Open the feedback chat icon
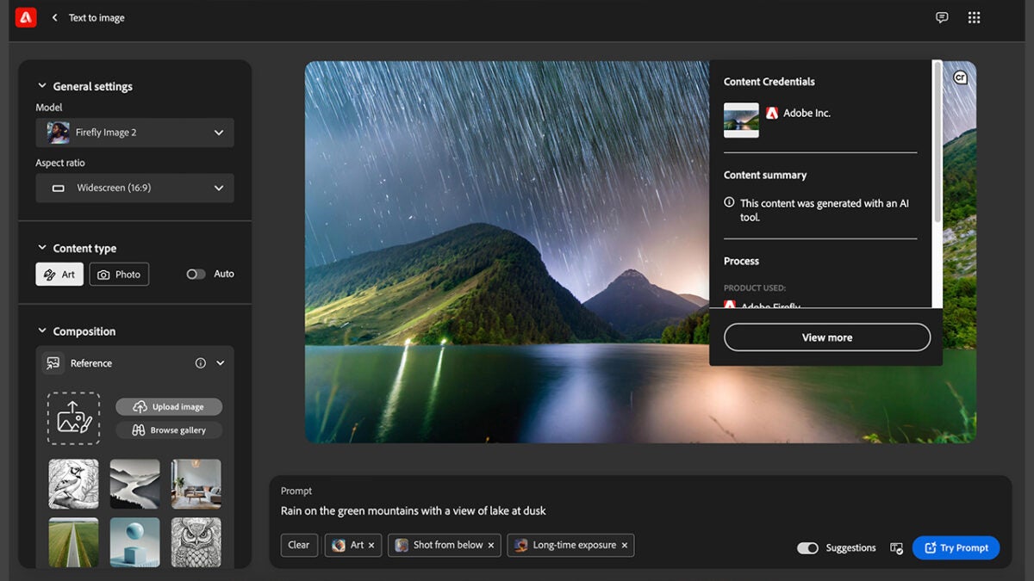 [942, 17]
